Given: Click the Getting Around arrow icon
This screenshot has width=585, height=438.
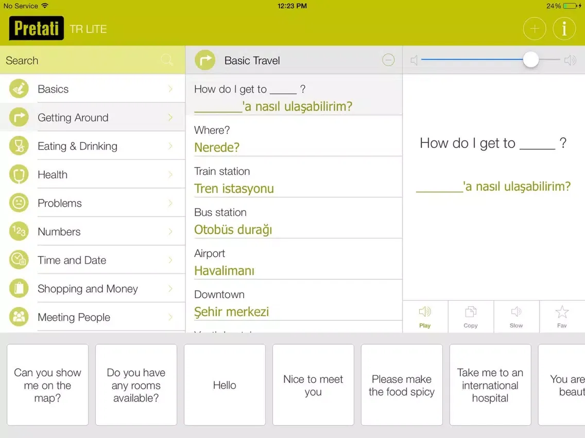Looking at the screenshot, I should tap(19, 117).
